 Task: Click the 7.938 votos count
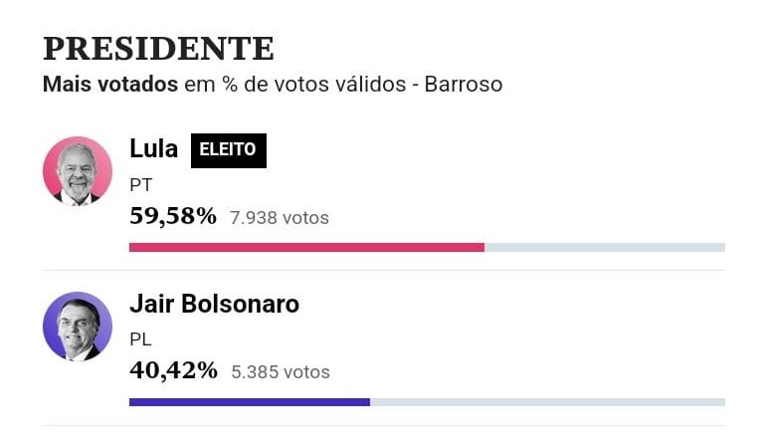[280, 218]
